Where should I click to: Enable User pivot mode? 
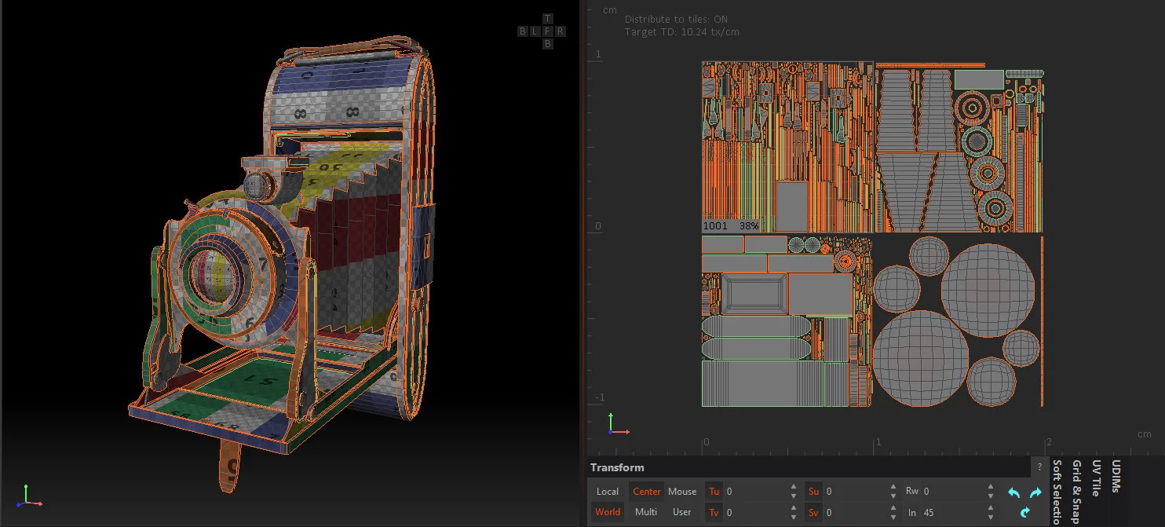click(682, 512)
